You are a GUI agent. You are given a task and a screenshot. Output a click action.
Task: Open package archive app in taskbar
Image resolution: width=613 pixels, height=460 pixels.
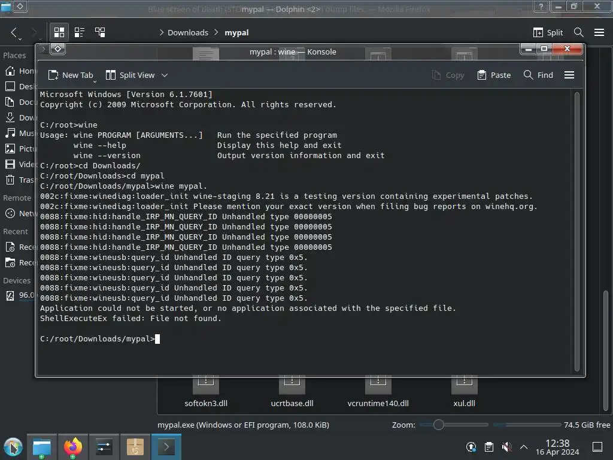click(135, 447)
